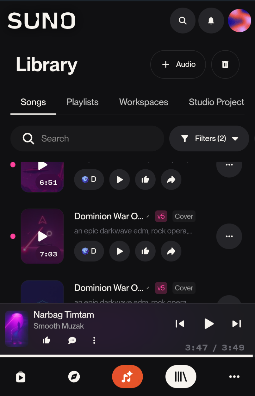Open creator D badge on 6:51 song

tap(89, 179)
